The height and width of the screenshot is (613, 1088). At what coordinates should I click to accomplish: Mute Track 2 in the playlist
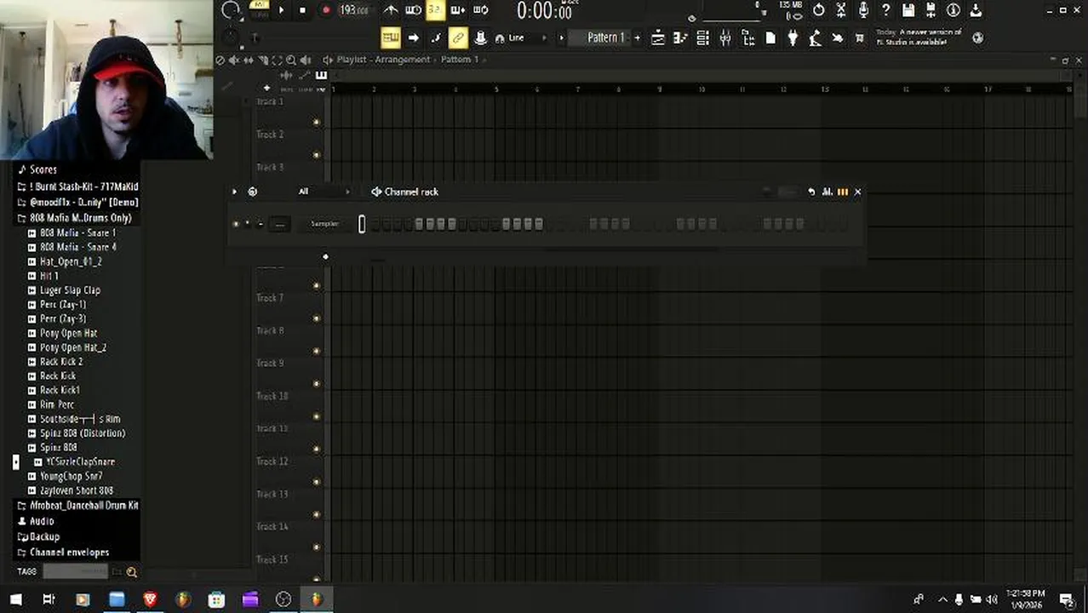click(x=317, y=123)
